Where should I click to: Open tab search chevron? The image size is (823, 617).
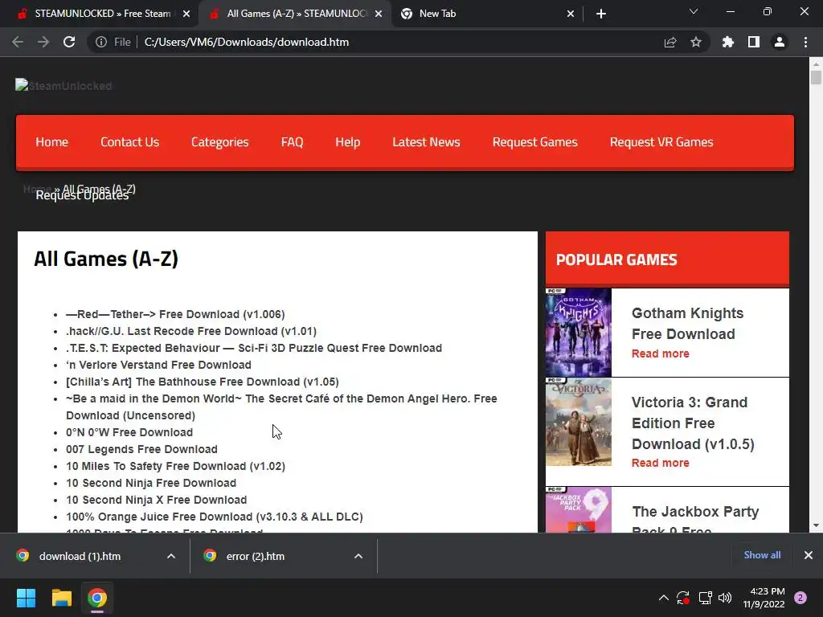[x=694, y=11]
